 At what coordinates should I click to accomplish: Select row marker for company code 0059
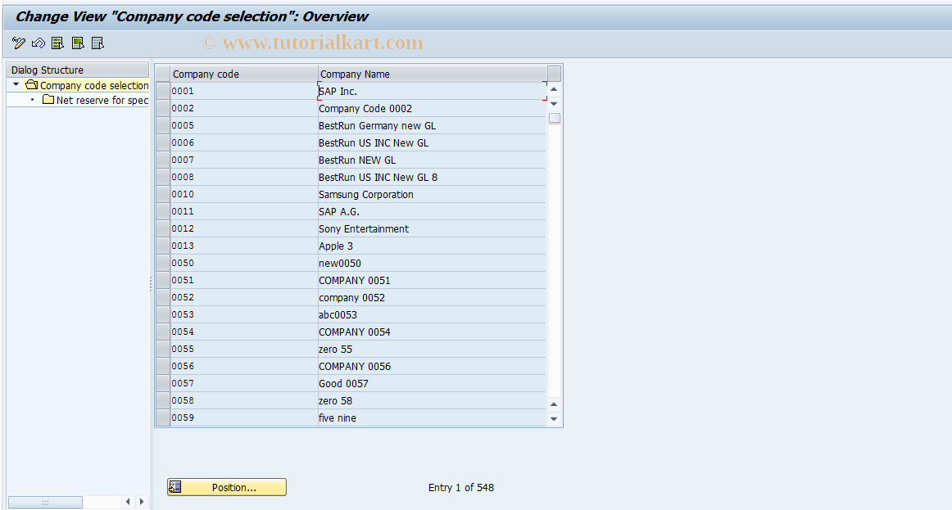click(163, 417)
